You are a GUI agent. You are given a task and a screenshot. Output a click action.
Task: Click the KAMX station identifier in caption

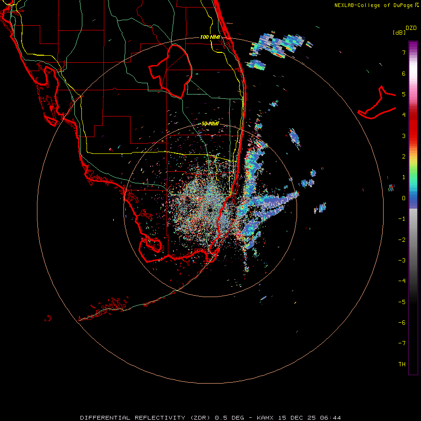point(265,418)
